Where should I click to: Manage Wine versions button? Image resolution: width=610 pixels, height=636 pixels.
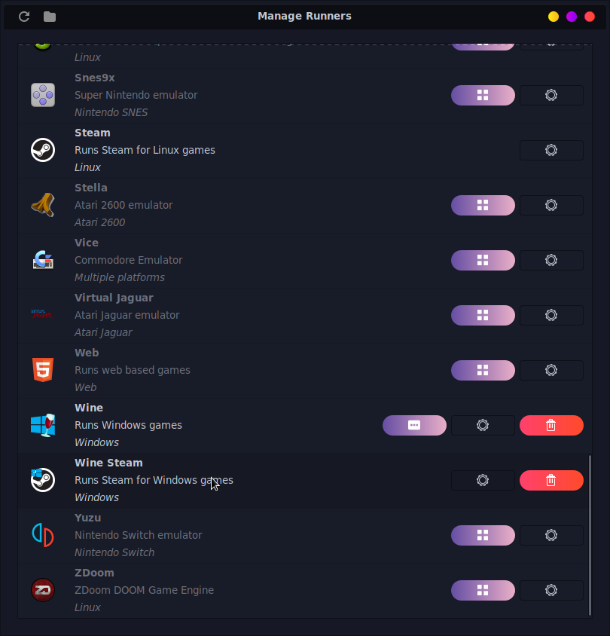pos(414,425)
